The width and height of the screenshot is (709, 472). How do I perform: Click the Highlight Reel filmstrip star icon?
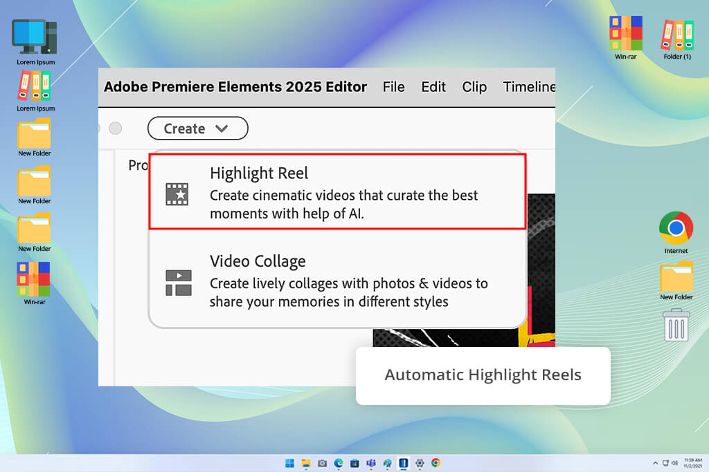pyautogui.click(x=177, y=194)
